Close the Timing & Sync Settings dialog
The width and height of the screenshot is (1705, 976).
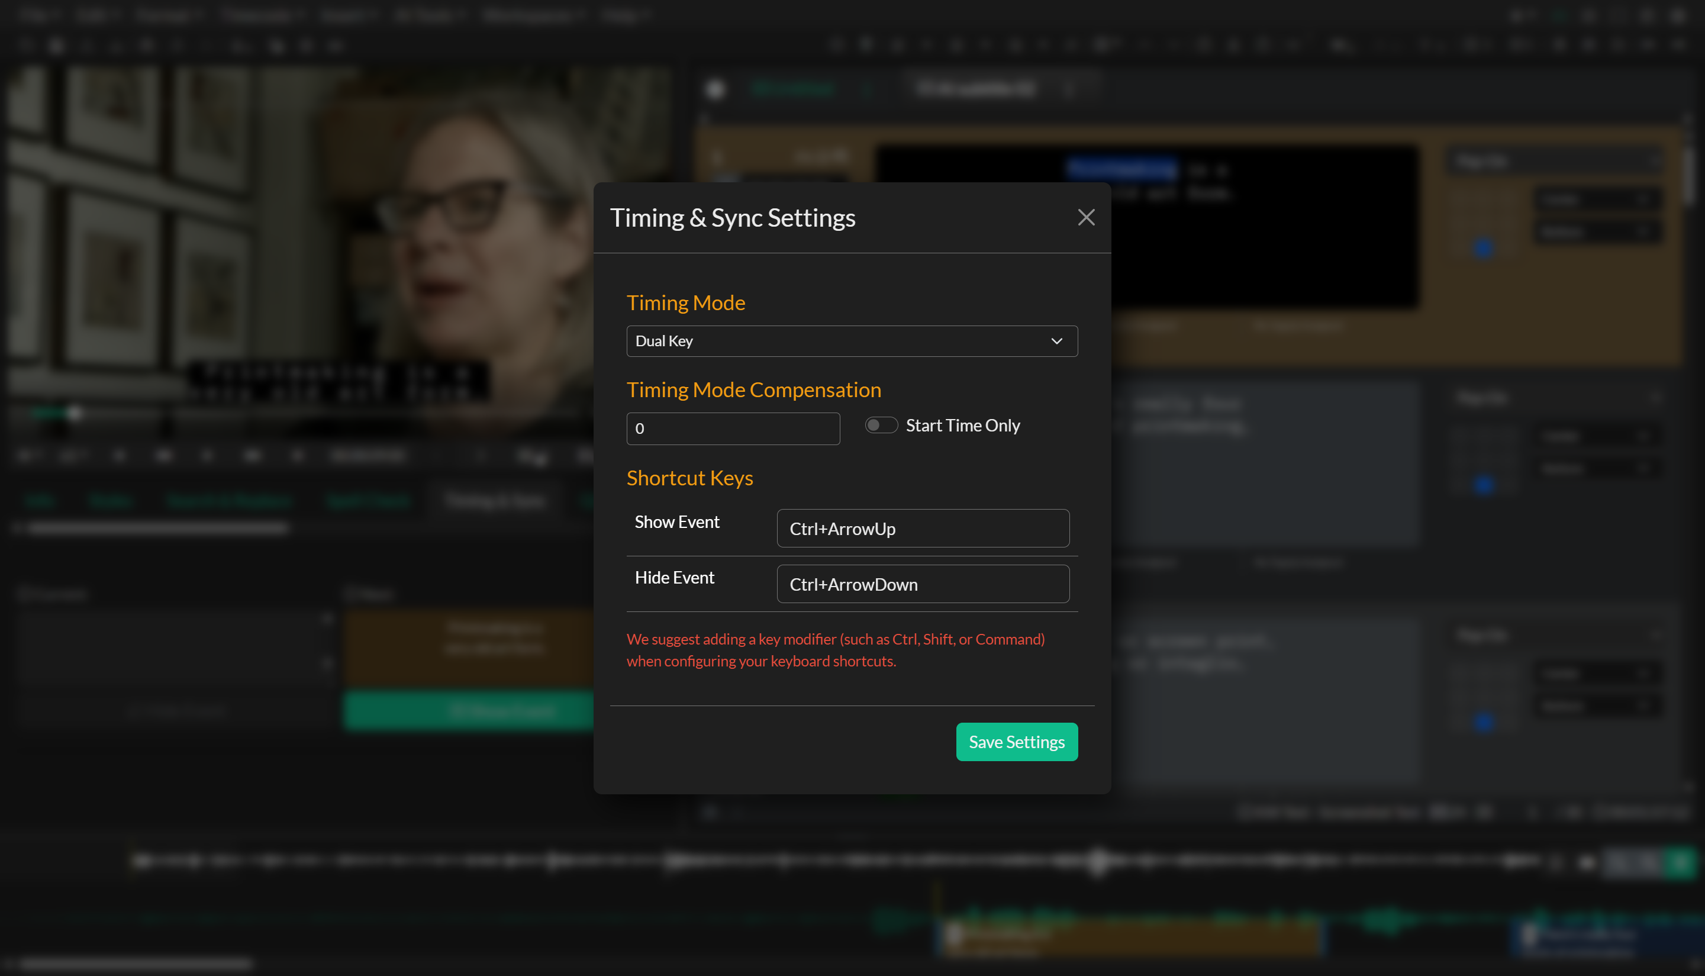(x=1086, y=217)
